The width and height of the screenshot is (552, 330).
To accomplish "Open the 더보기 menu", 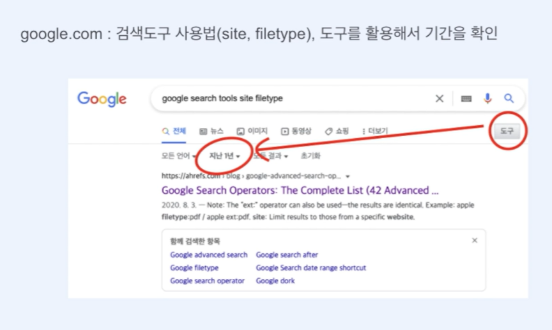I will point(375,131).
